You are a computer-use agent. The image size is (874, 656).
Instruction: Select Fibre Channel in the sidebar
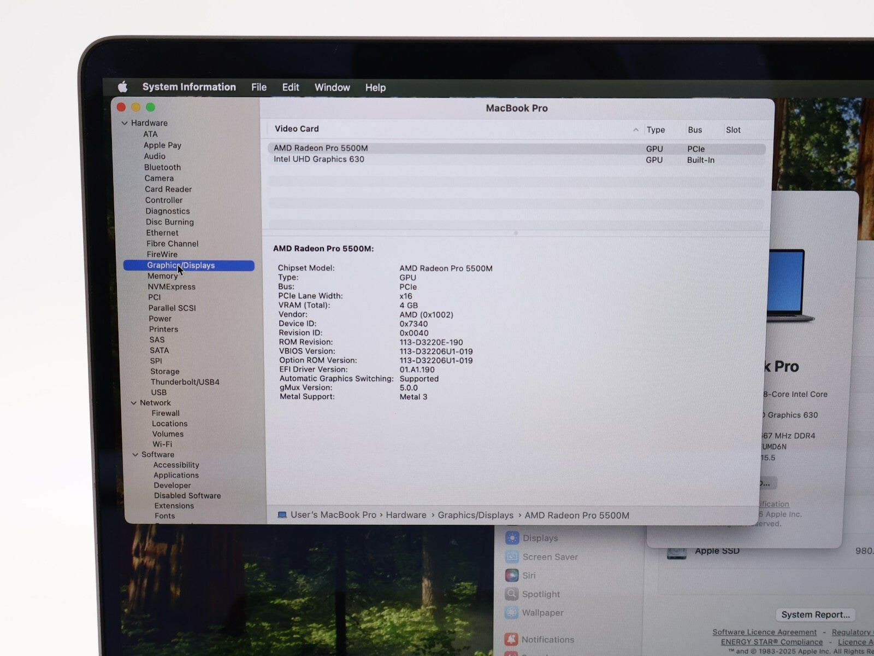(x=173, y=244)
